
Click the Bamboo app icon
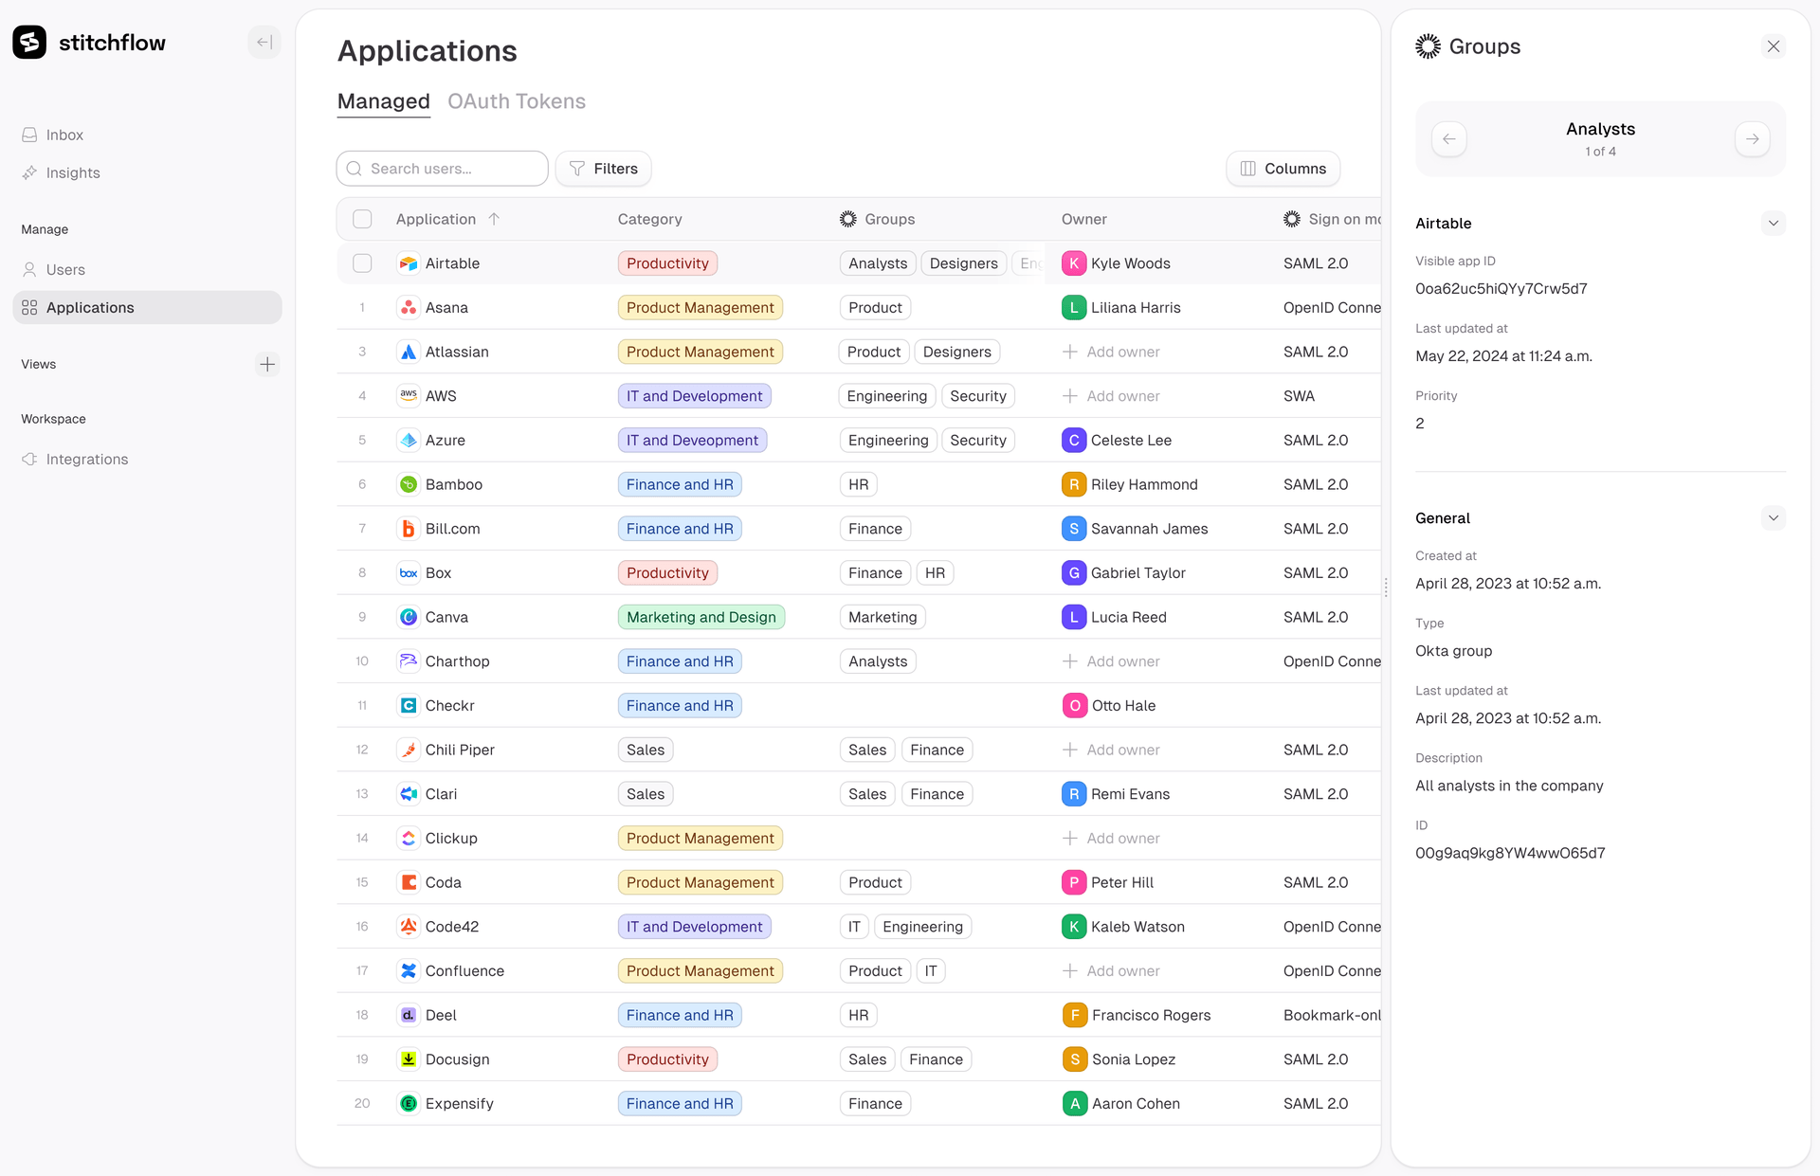tap(409, 484)
